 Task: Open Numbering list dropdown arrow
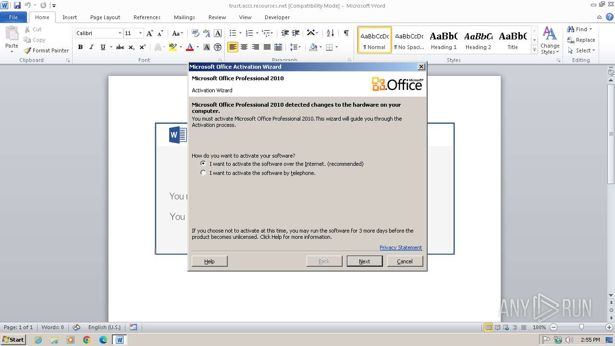(257, 33)
